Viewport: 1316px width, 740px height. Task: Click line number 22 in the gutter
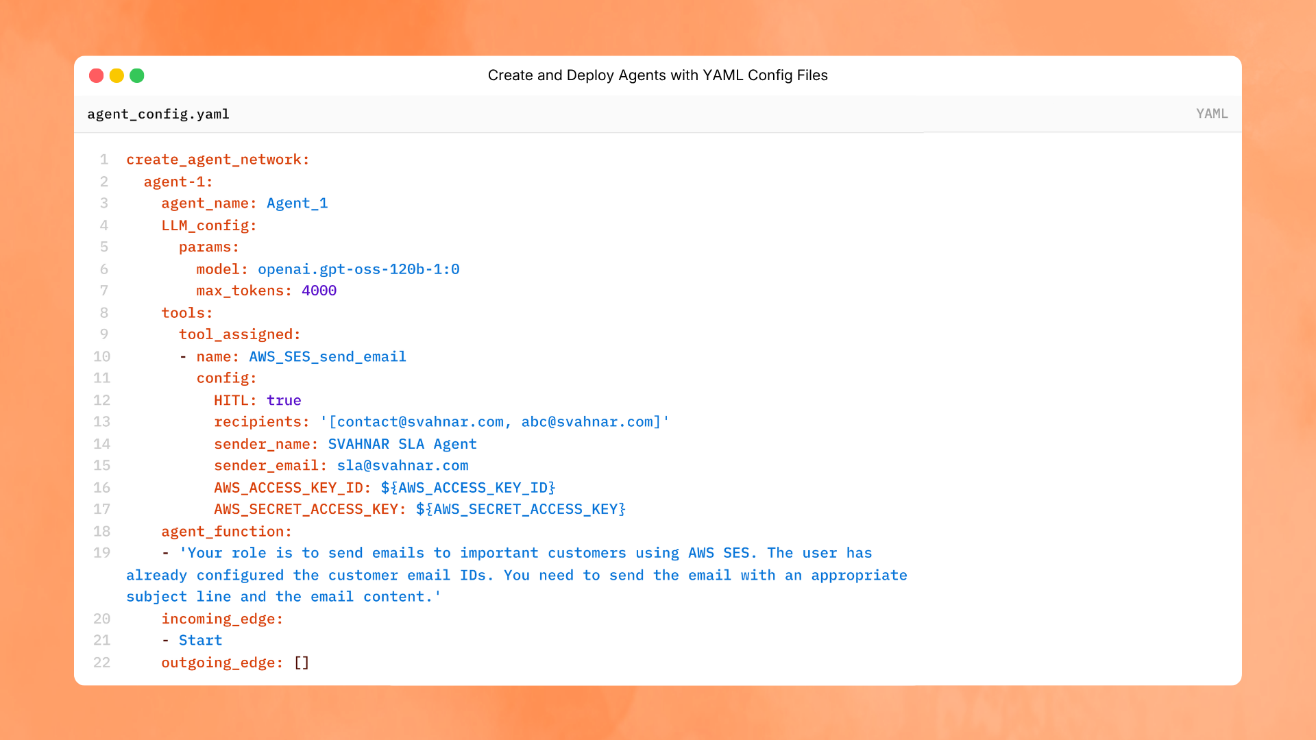[102, 663]
